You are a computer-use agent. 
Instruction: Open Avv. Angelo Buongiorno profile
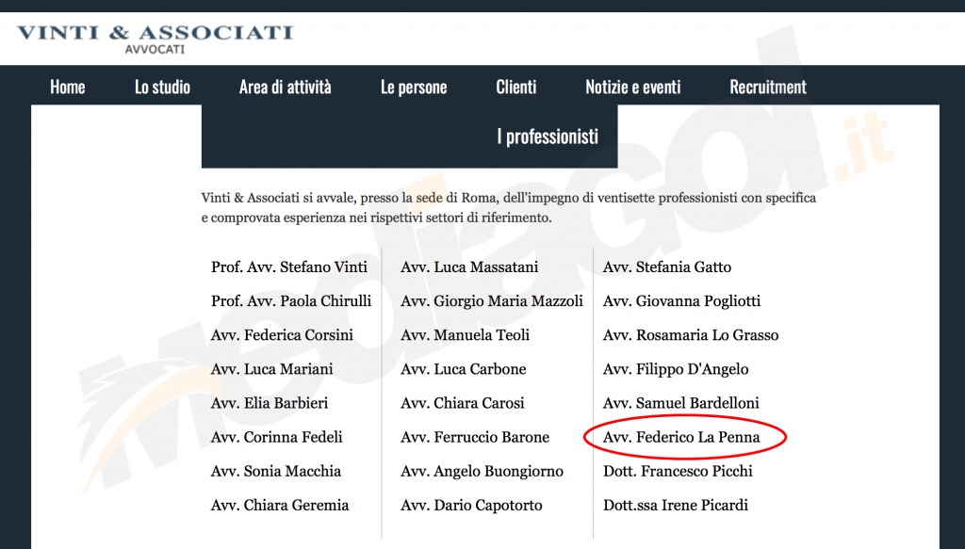482,472
